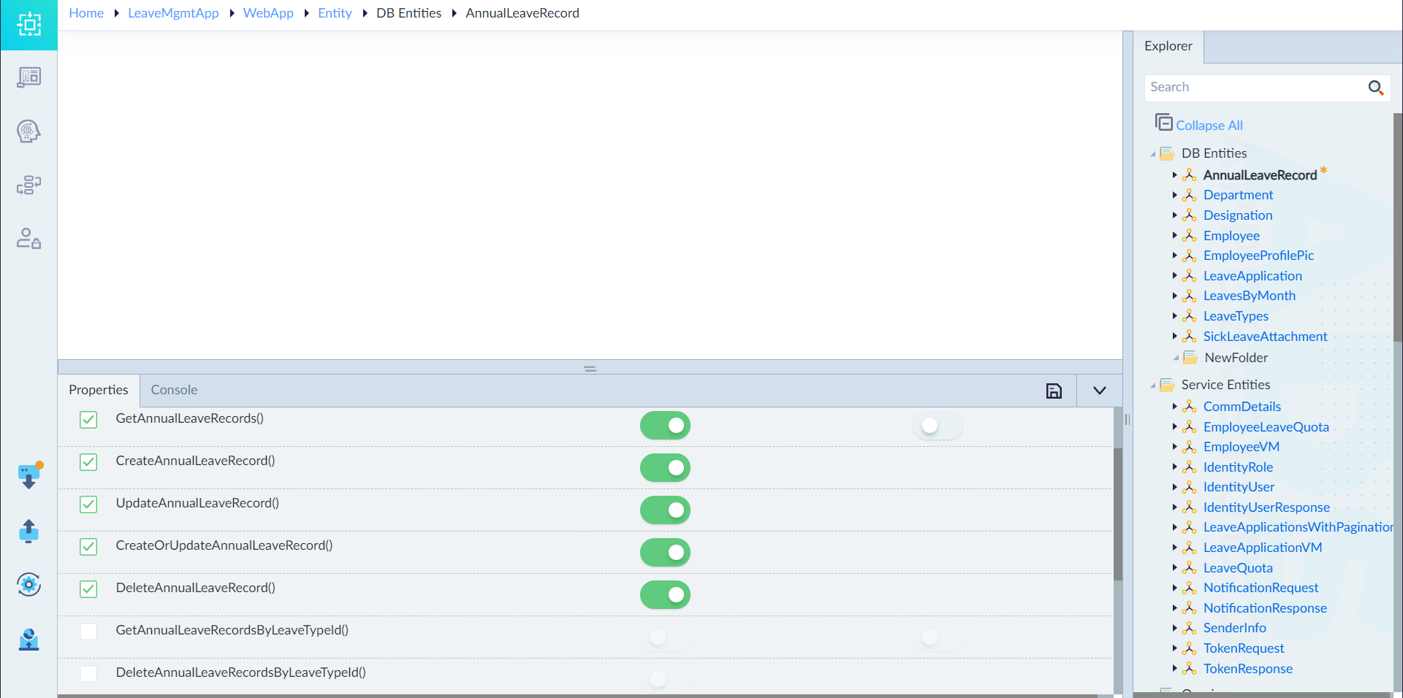
Task: Collapse the DB Entities folder arrow
Action: (x=1153, y=154)
